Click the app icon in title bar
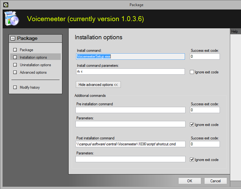This screenshot has width=241, height=189. [x=4, y=4]
